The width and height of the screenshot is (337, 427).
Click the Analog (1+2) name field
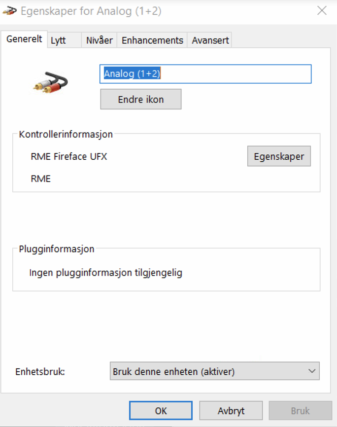205,74
